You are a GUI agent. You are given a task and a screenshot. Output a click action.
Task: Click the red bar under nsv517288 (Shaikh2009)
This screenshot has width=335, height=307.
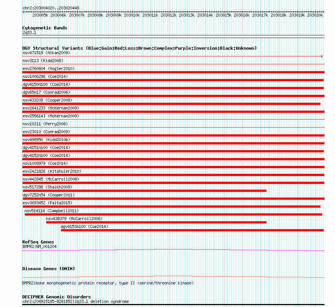145,191
